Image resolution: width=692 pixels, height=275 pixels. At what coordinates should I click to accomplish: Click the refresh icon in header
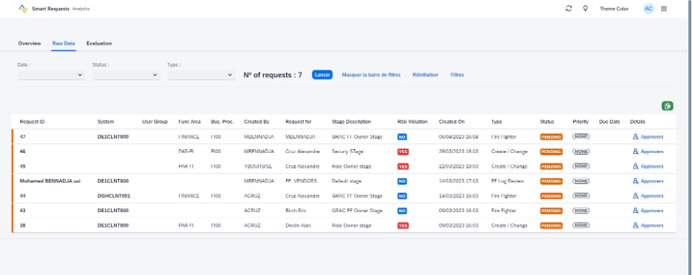tap(569, 8)
